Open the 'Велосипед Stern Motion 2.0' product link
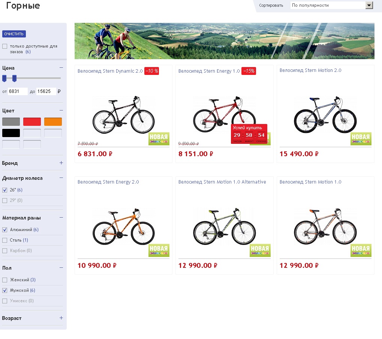The width and height of the screenshot is (382, 339). (310, 70)
